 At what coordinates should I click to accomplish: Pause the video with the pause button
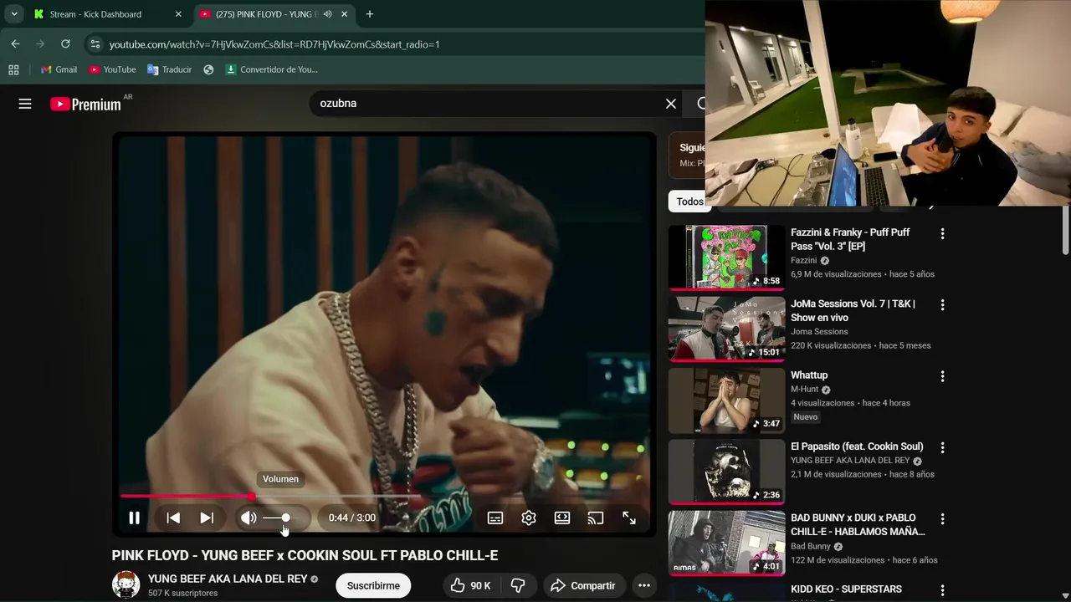134,518
